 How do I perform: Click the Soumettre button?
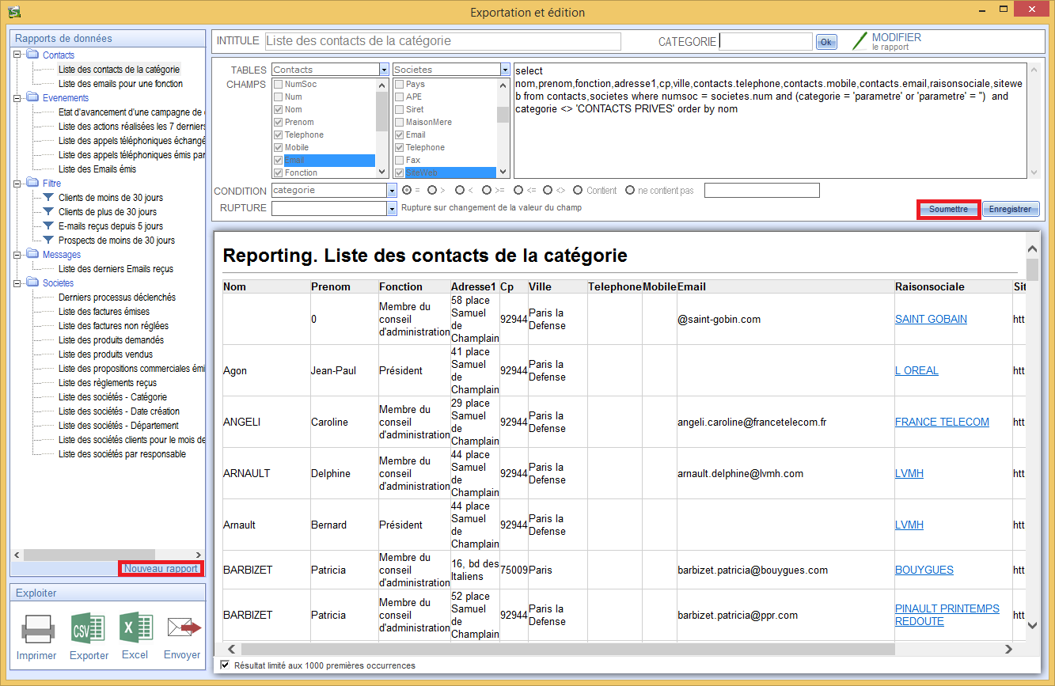(948, 210)
